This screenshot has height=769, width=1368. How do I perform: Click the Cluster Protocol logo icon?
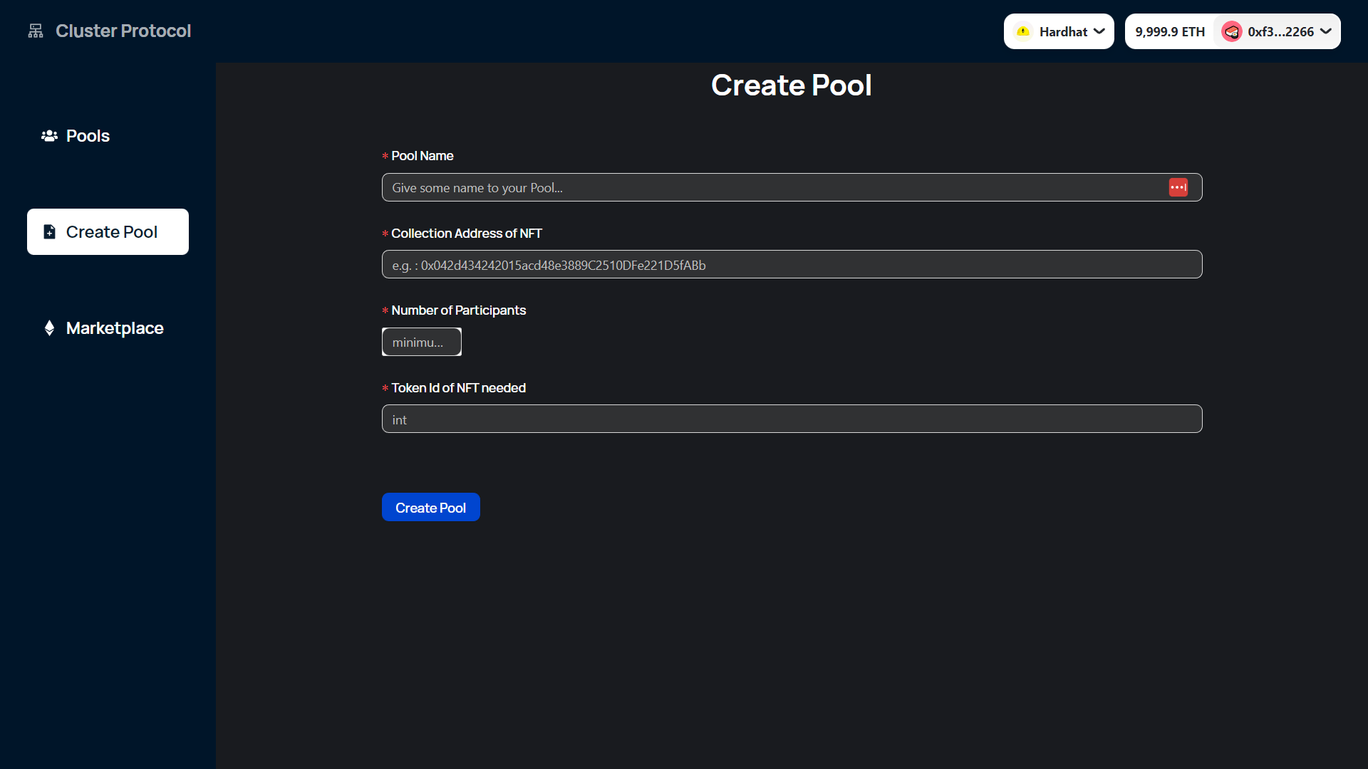point(36,31)
